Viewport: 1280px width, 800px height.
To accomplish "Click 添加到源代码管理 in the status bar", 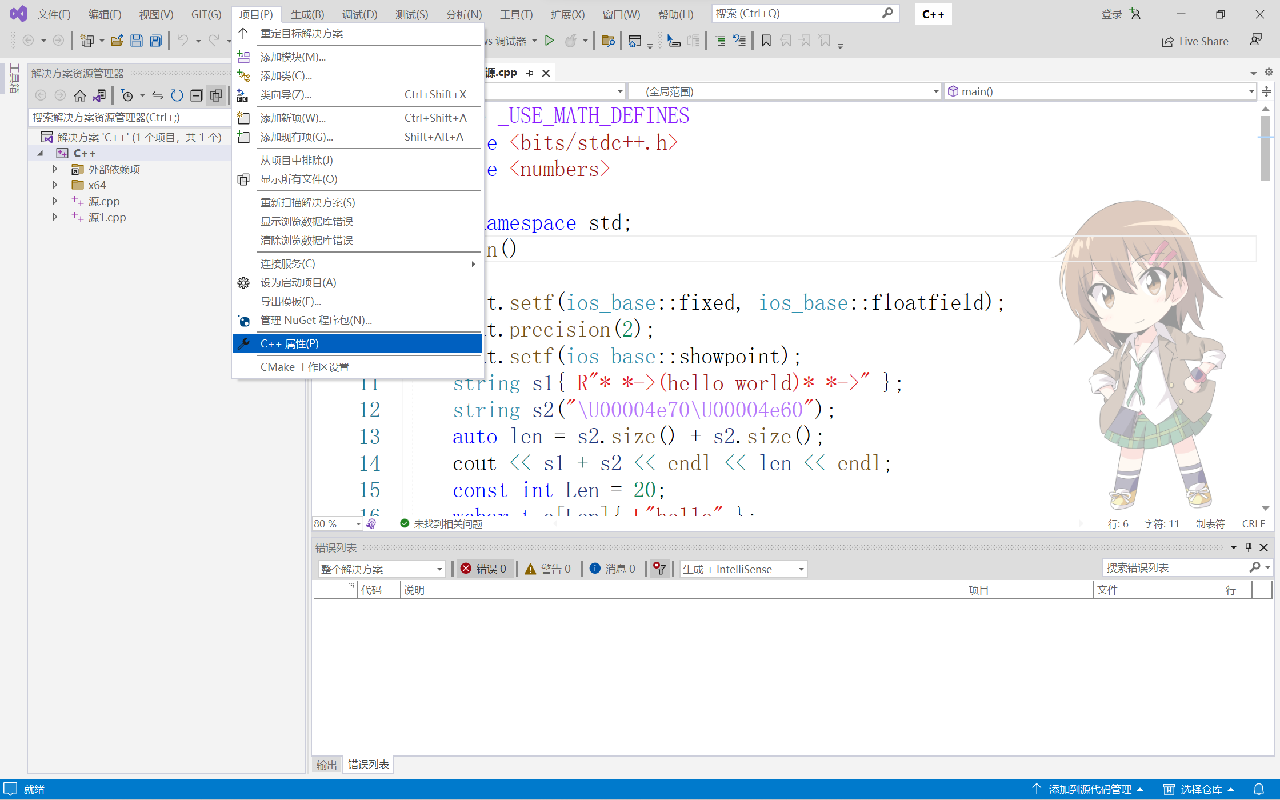I will click(1089, 789).
